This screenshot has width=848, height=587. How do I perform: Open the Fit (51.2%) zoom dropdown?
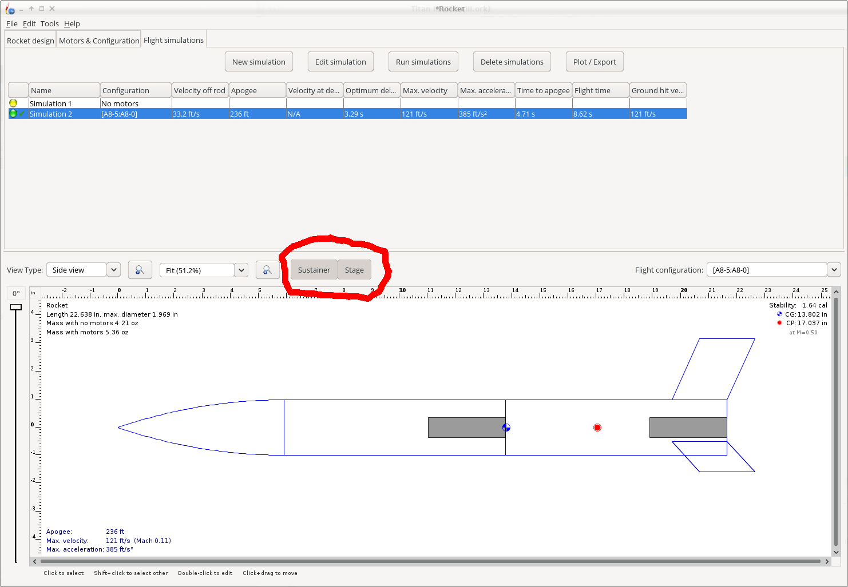[x=241, y=269]
